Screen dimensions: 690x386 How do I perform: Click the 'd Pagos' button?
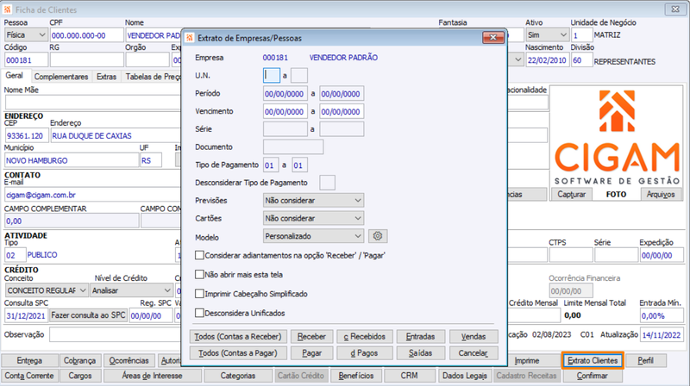pos(364,353)
